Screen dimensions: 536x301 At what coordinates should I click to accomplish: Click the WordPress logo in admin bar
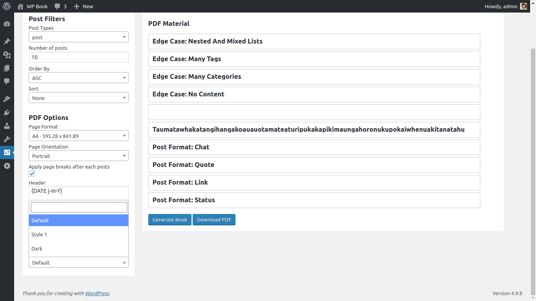tap(7, 6)
